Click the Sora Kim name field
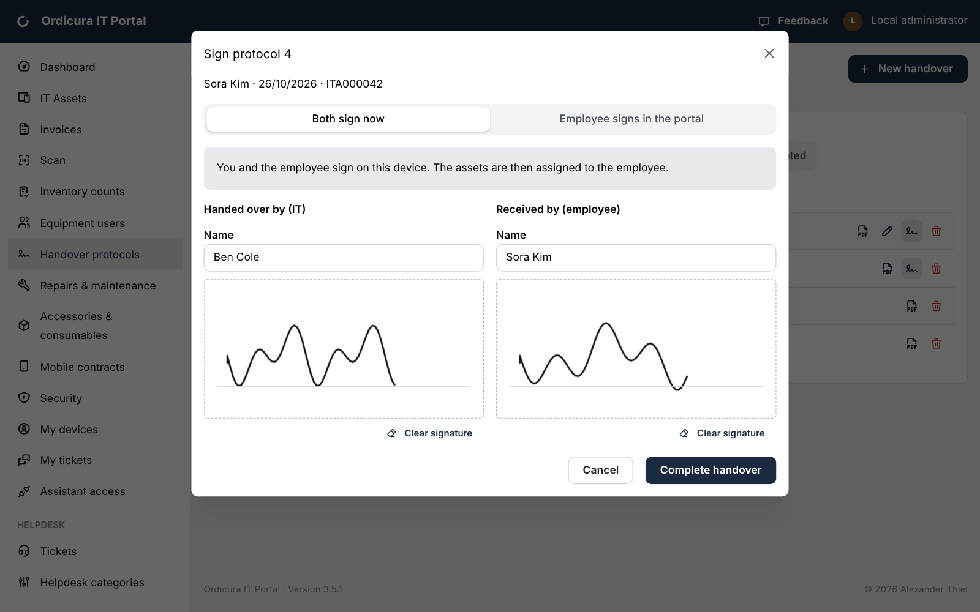 [636, 258]
